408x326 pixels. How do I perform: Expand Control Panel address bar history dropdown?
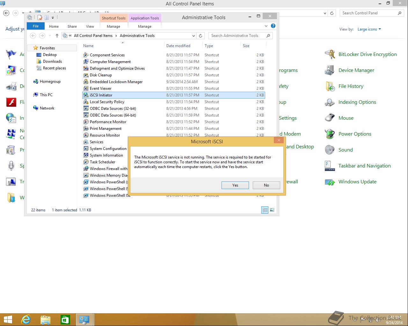click(325, 13)
